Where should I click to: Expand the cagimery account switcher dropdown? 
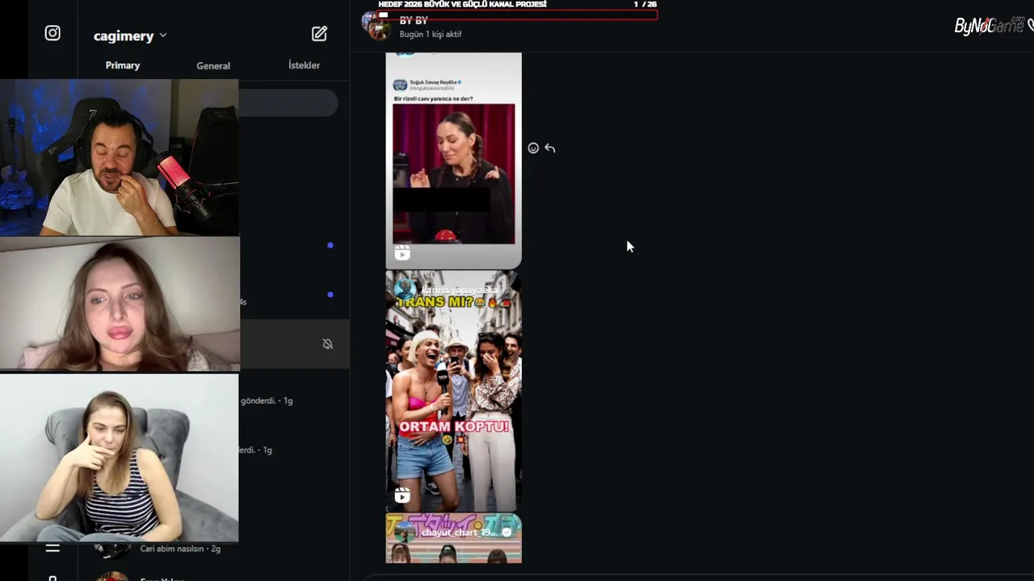click(130, 36)
